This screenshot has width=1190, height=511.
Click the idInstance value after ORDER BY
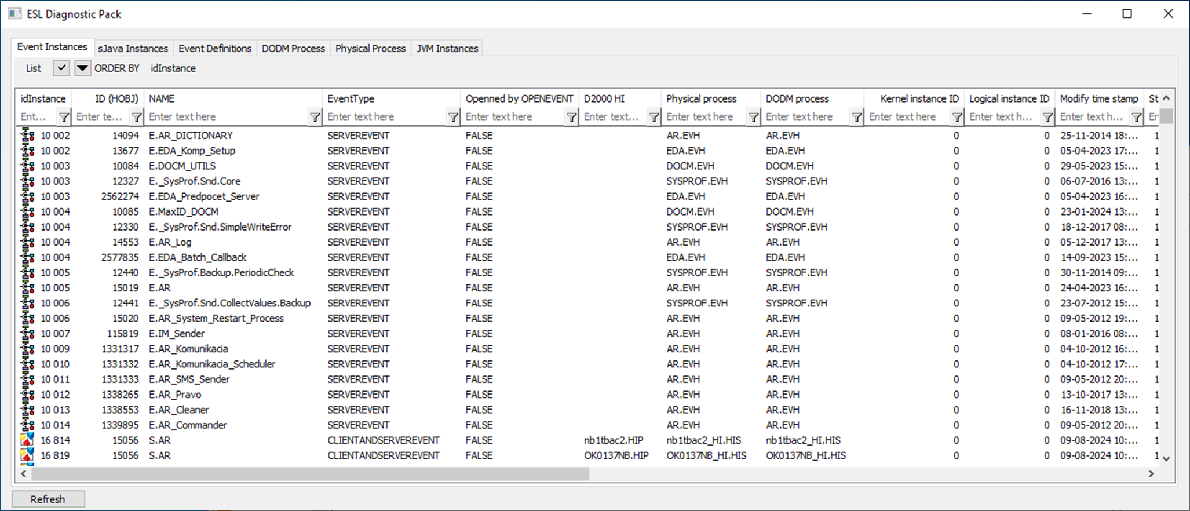pyautogui.click(x=173, y=68)
